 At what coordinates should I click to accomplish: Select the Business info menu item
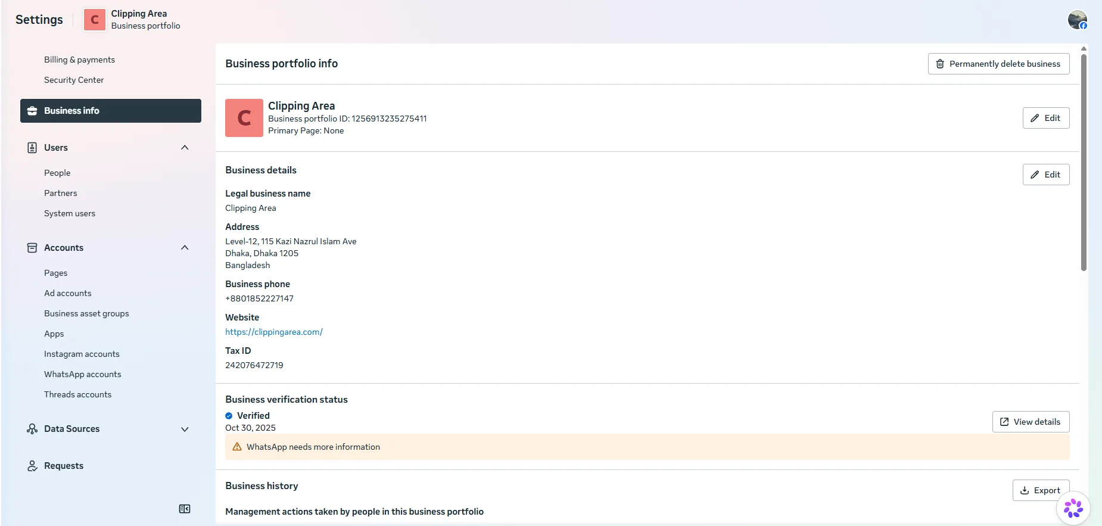pos(111,111)
